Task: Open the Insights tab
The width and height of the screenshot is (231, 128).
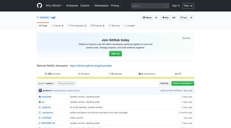Action: [130, 26]
